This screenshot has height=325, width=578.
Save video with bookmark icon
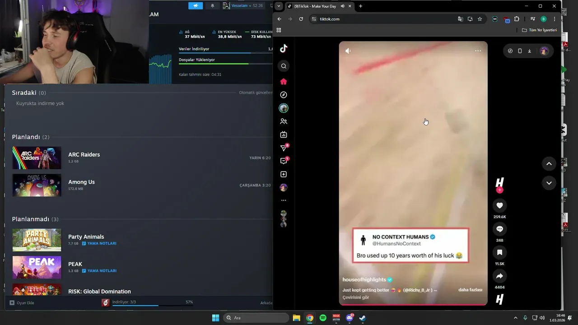[x=499, y=252]
